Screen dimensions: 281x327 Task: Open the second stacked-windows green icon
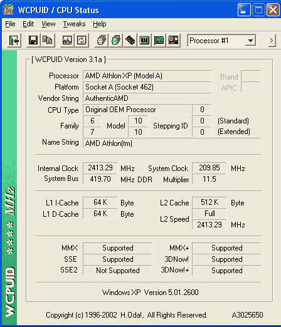pyautogui.click(x=116, y=40)
